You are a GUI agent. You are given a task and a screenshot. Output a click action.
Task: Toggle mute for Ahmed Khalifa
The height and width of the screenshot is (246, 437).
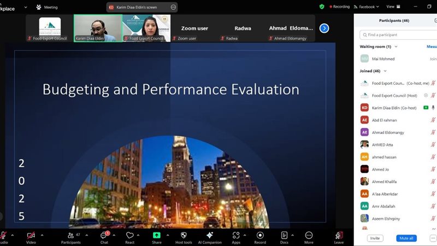pyautogui.click(x=433, y=181)
